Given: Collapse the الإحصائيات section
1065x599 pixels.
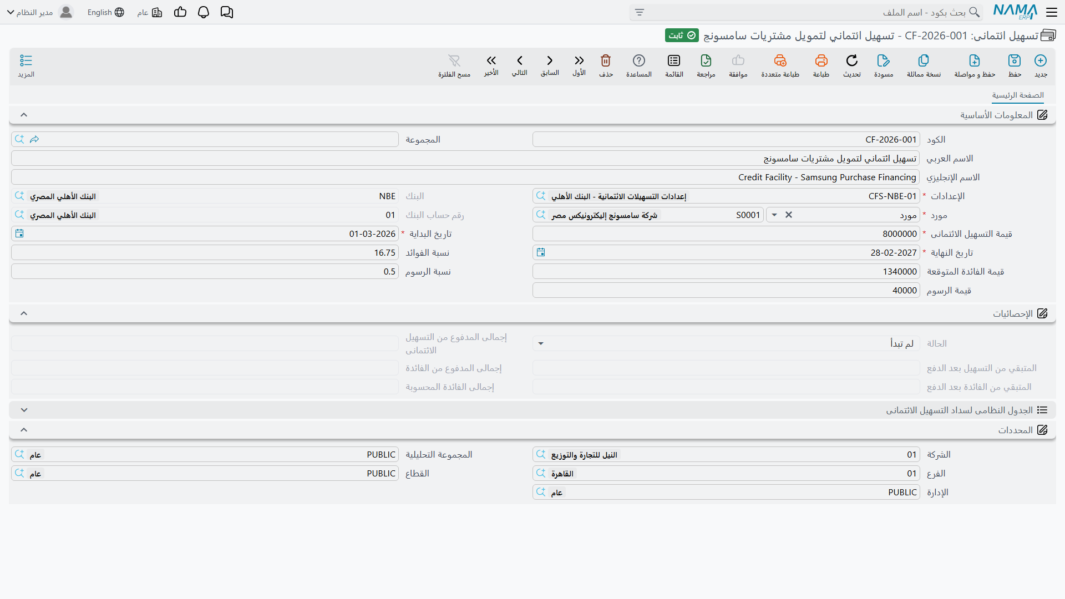Looking at the screenshot, I should point(24,313).
